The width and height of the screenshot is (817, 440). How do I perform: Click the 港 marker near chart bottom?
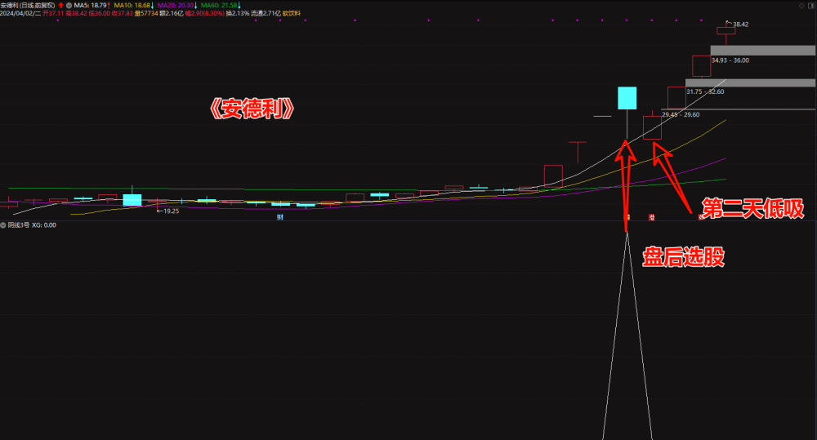(651, 217)
